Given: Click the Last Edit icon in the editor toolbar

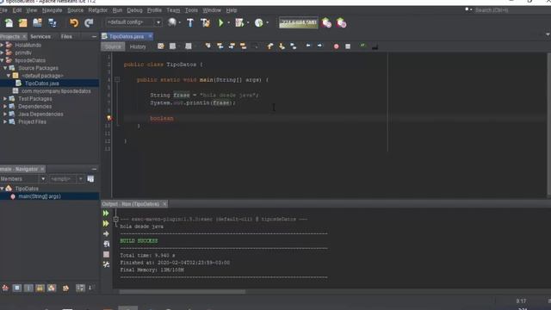Looking at the screenshot, I should click(x=161, y=46).
